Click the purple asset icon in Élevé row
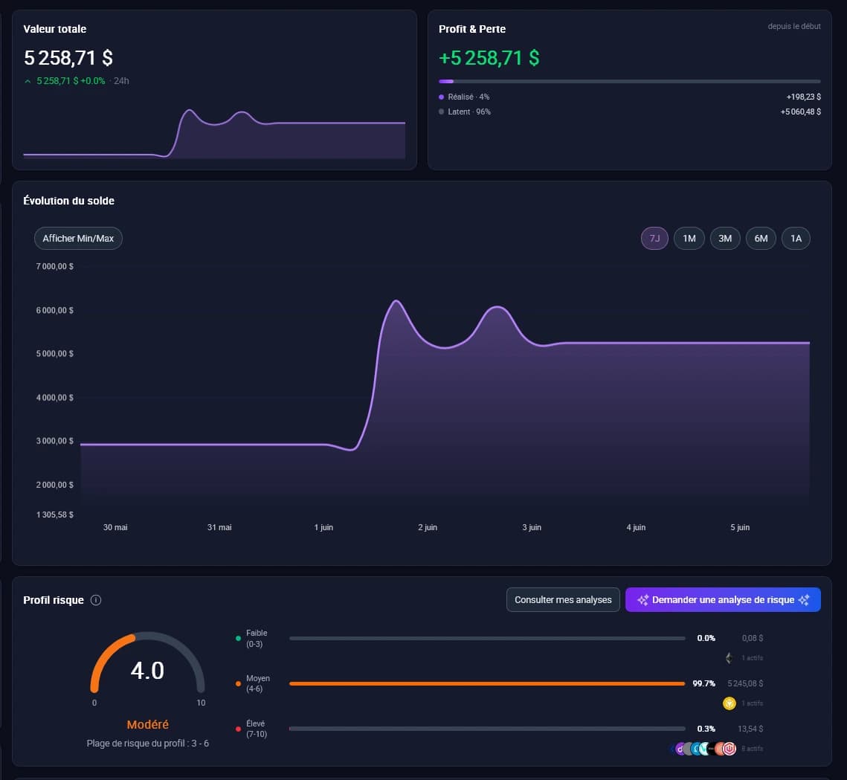Viewport: 847px width, 780px height. pyautogui.click(x=680, y=749)
